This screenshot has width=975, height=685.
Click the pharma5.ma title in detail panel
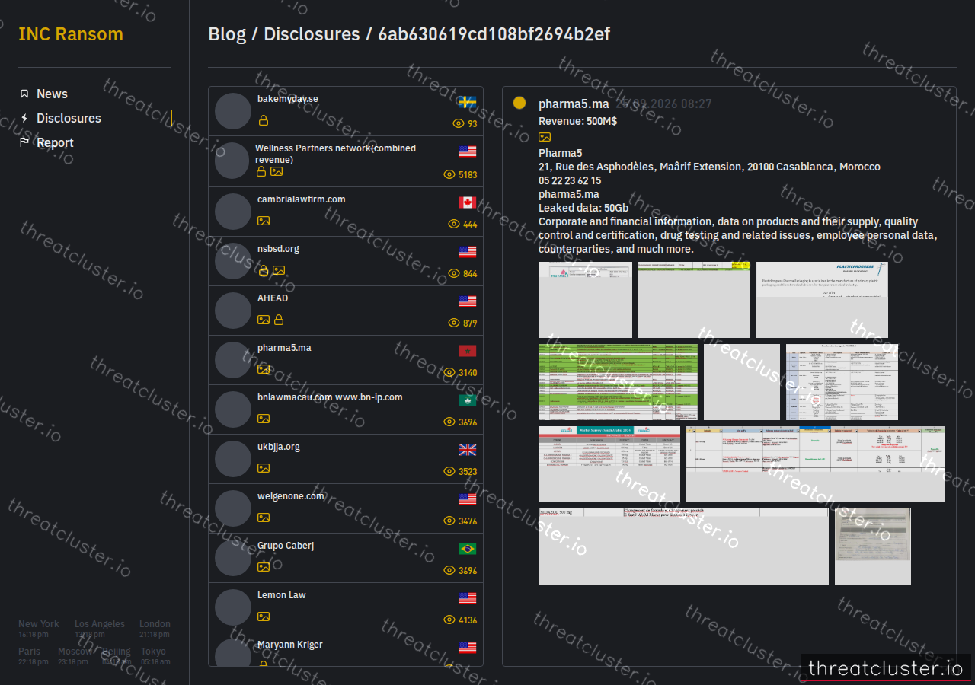click(x=574, y=104)
